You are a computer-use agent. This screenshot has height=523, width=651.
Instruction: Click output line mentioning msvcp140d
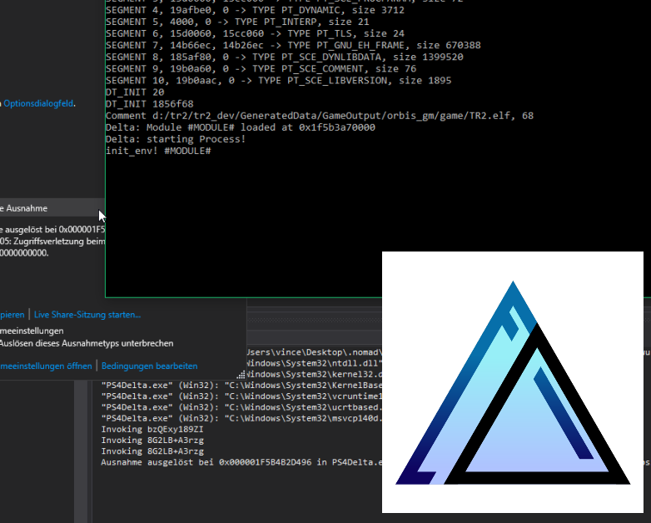241,418
